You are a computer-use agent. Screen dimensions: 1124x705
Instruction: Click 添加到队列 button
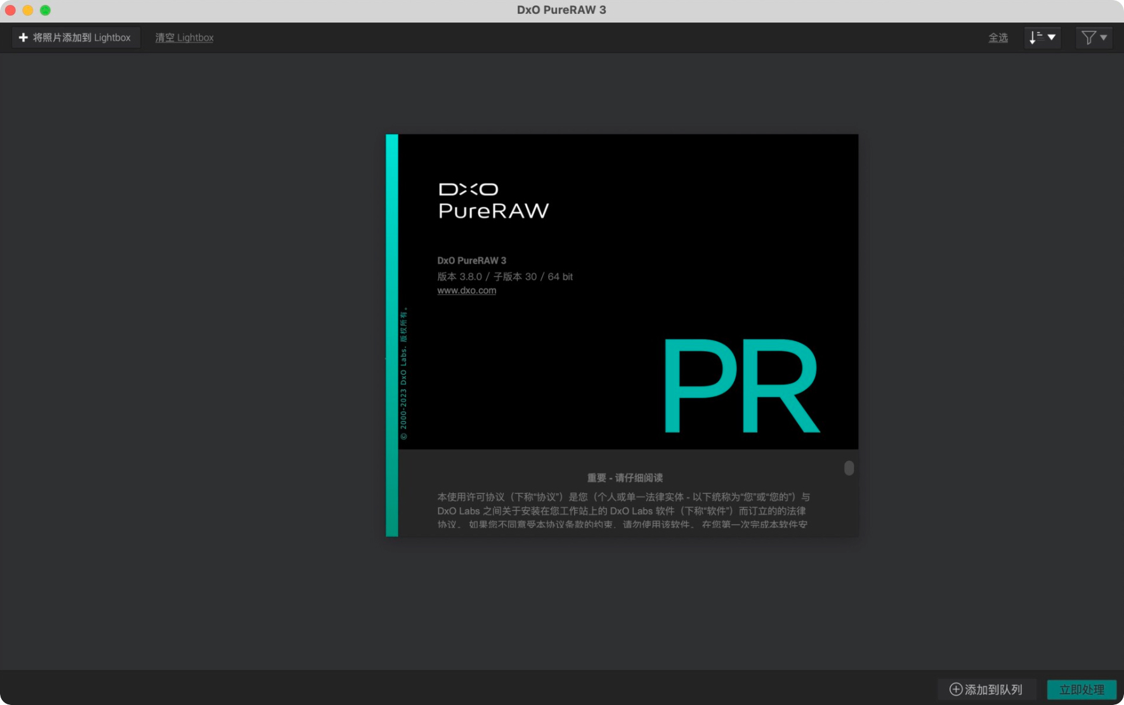click(x=986, y=689)
